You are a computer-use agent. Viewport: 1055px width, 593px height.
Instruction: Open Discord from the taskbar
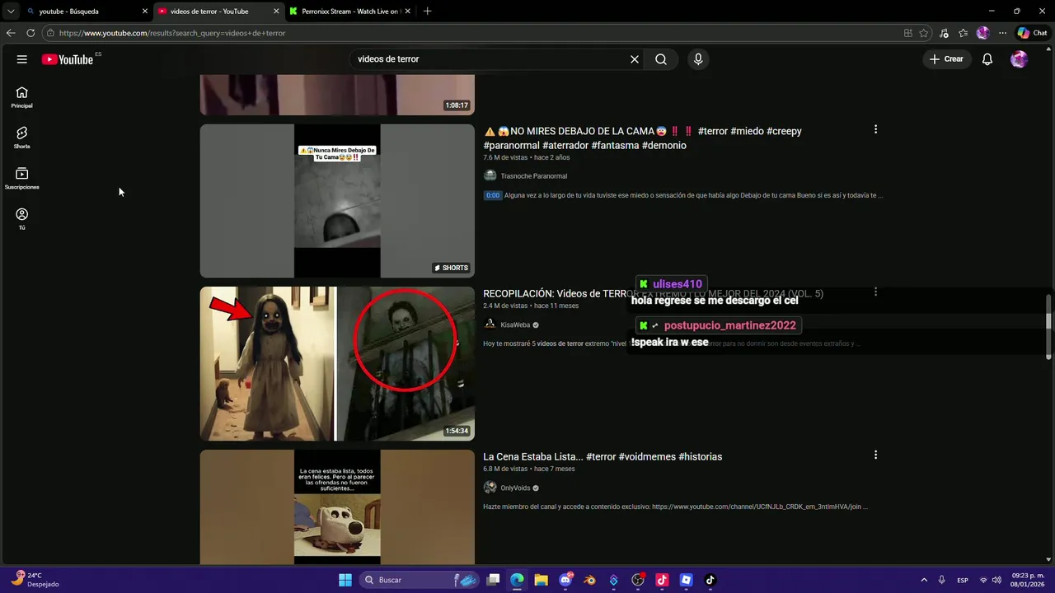point(565,580)
